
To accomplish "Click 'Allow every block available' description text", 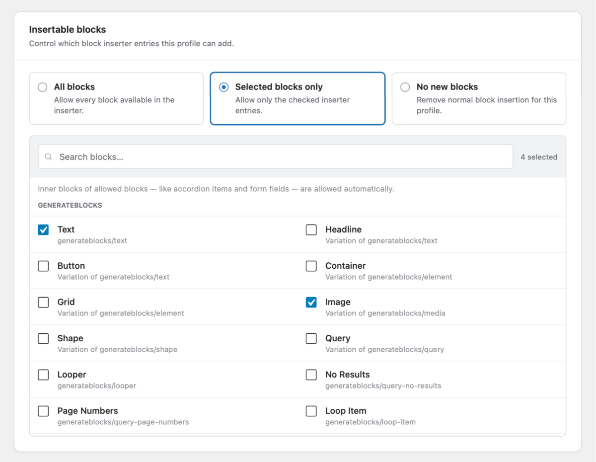I will (114, 105).
